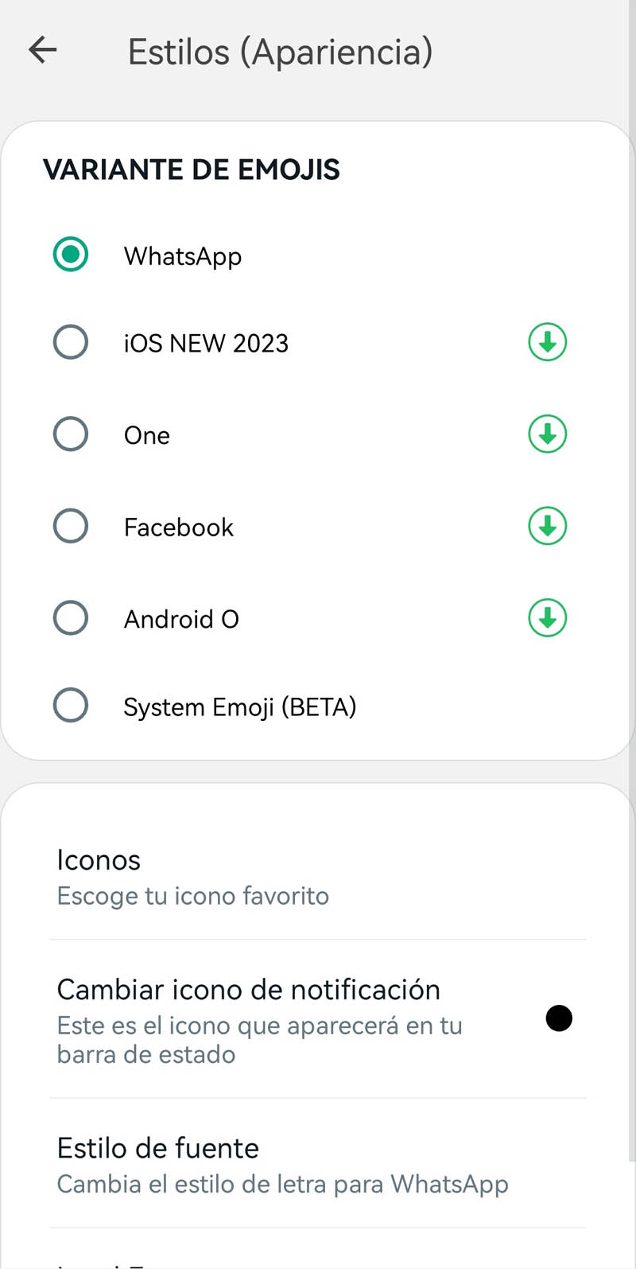636x1269 pixels.
Task: Download the One emoji pack
Action: [547, 434]
